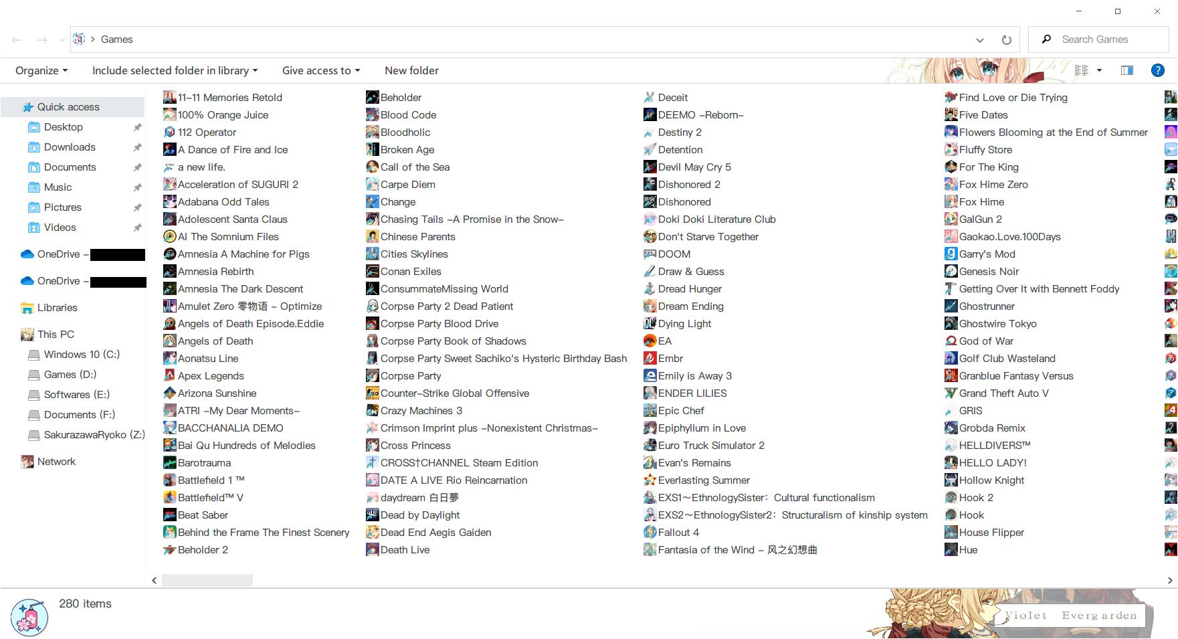Screen dimensions: 1178x639
Task: Open Downloads in navigation pane
Action: [x=70, y=147]
